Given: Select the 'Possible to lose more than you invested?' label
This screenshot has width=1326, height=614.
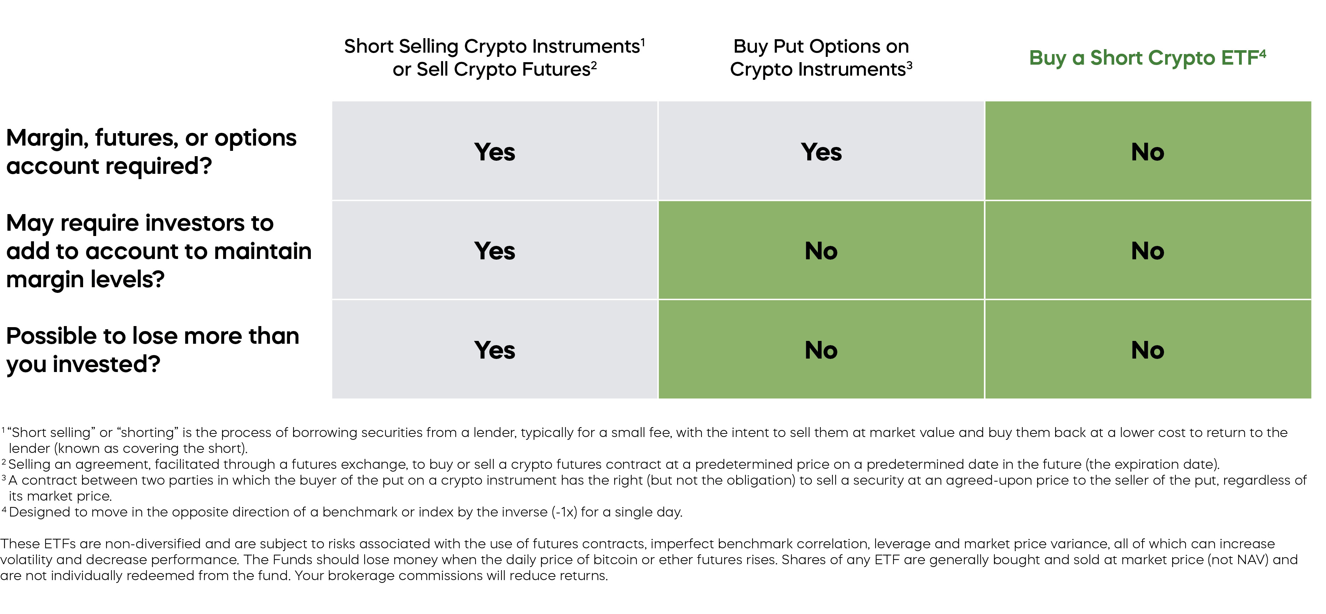Looking at the screenshot, I should tap(152, 350).
